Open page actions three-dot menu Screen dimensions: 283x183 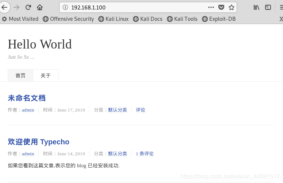(211, 7)
